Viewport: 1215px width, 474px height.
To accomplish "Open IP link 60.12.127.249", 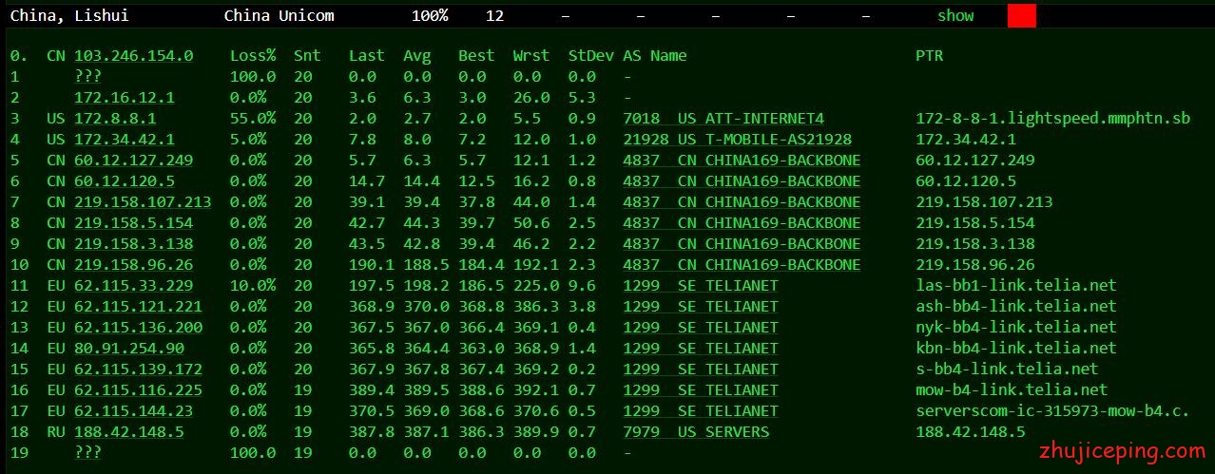I will [133, 161].
